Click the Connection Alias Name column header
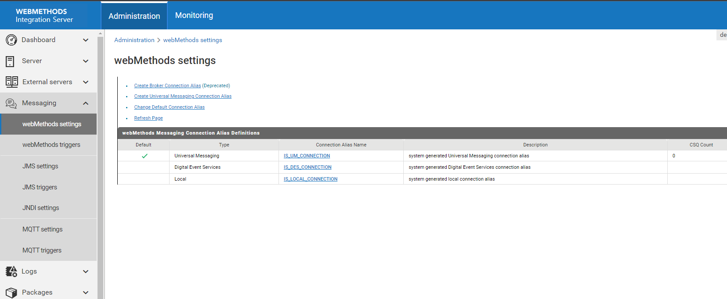Viewport: 727px width, 299px height. 341,145
